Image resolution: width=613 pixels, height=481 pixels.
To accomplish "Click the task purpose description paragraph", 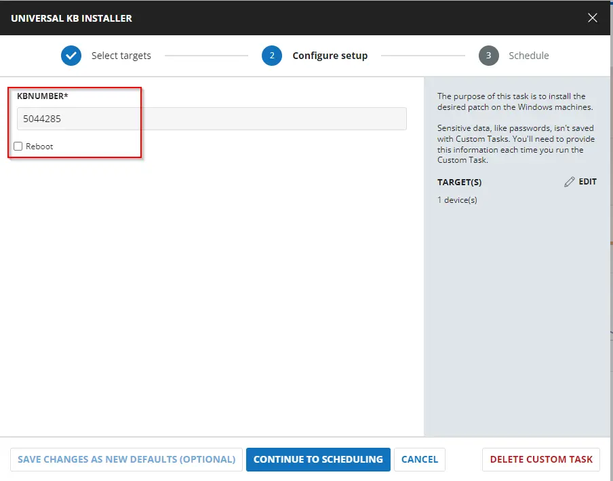I will pos(515,102).
